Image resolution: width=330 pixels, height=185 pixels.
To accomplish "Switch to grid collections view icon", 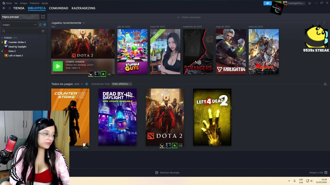I will (43, 17).
